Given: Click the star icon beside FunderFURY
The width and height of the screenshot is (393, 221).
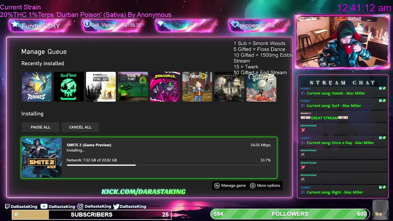Looking at the screenshot, I should click(x=15, y=24).
